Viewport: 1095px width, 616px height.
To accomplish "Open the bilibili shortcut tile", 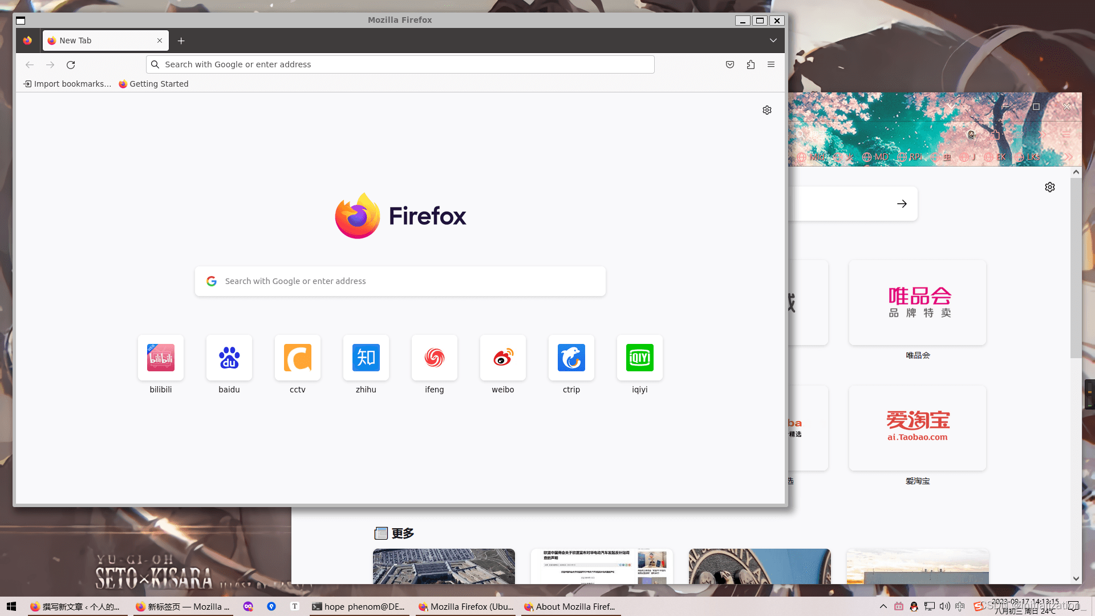I will (x=161, y=358).
